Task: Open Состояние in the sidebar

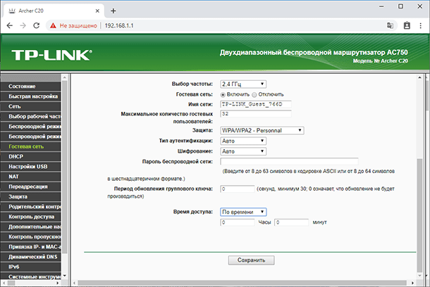Action: click(31, 87)
